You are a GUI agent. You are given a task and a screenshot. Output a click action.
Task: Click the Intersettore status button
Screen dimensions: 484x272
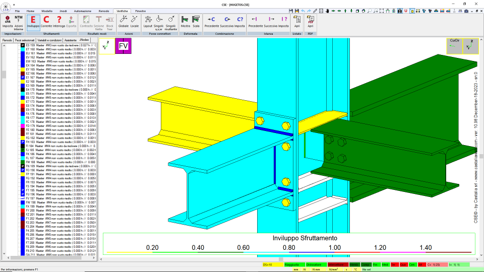[x=338, y=265]
